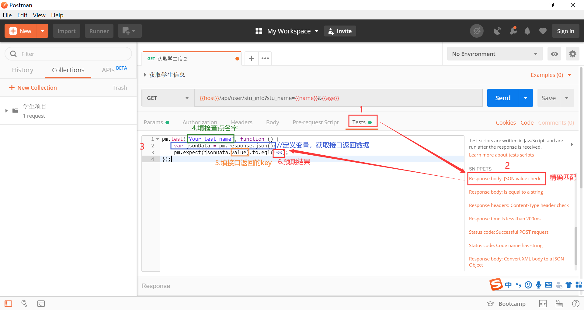This screenshot has width=584, height=310.
Task: Open the Sogou soft keyboard icon
Action: (549, 285)
